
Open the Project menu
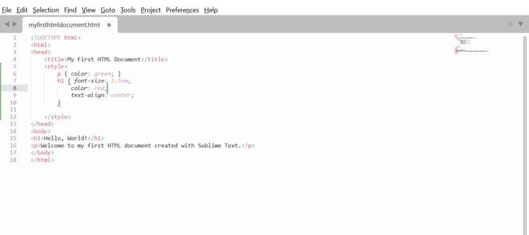tap(151, 10)
